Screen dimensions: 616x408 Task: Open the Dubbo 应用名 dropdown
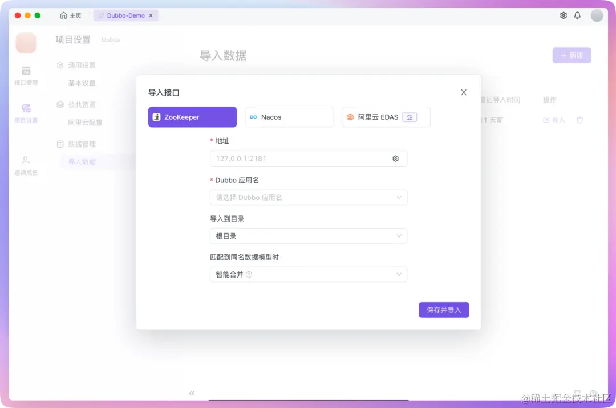pos(309,197)
